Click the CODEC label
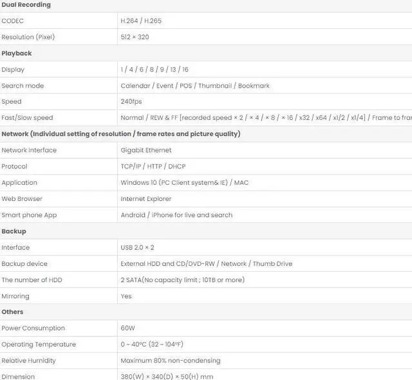412x380 pixels. coord(13,21)
